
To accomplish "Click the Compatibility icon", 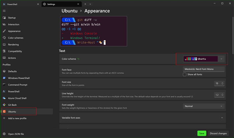I will [4, 51].
